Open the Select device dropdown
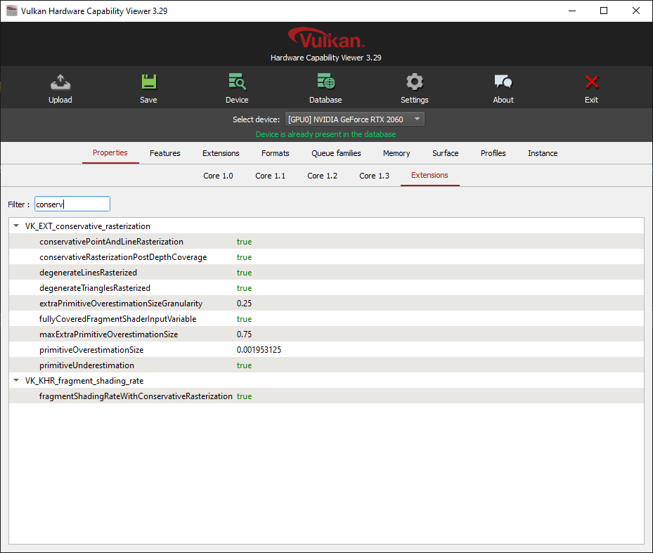Image resolution: width=653 pixels, height=553 pixels. pyautogui.click(x=355, y=119)
